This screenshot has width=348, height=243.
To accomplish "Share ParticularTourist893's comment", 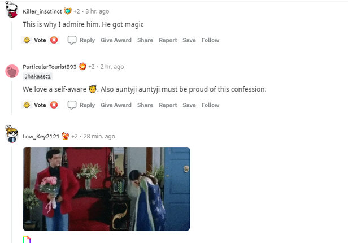I will point(145,105).
